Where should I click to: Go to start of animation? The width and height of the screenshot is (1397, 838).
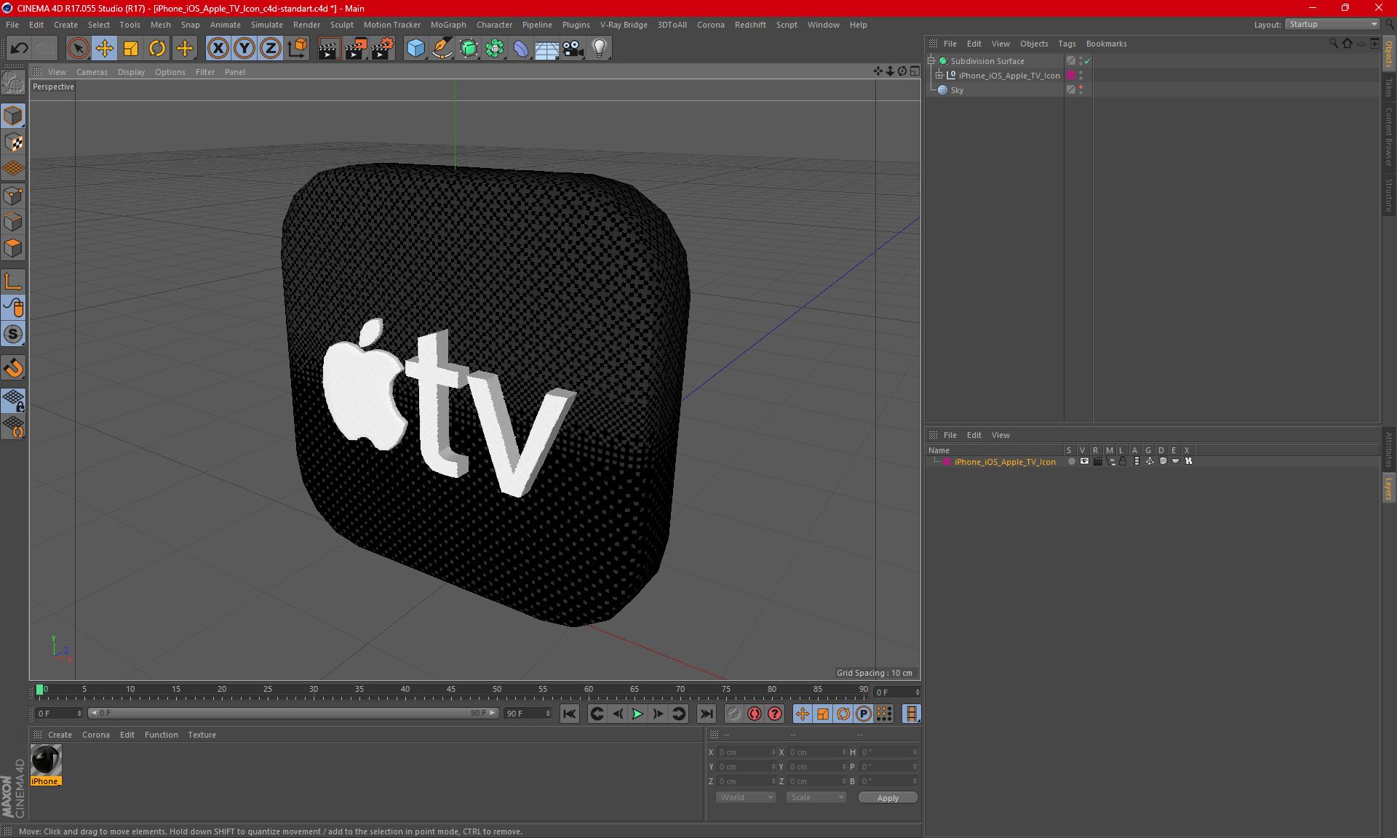tap(570, 714)
